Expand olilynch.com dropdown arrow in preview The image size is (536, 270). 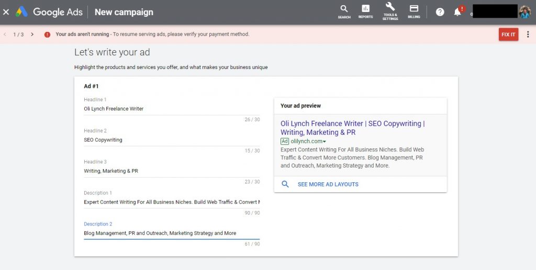coord(325,142)
